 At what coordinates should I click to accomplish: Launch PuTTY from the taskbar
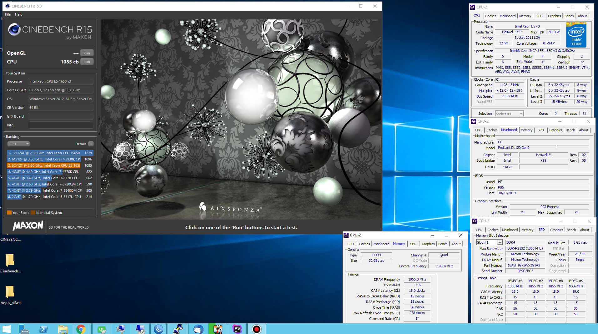178,329
